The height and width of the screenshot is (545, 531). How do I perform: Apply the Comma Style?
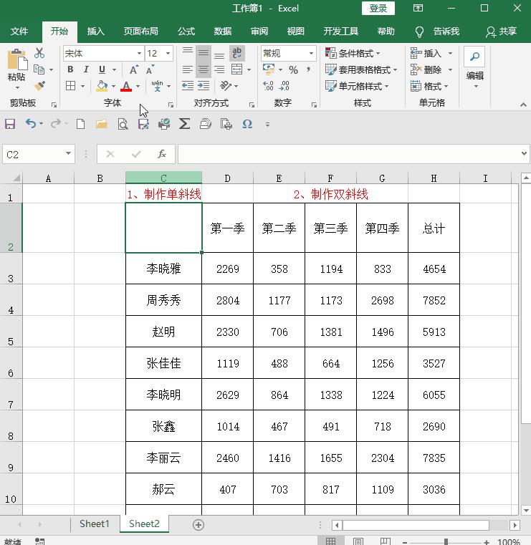click(308, 69)
